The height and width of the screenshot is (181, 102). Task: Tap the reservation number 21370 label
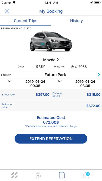tap(16, 29)
